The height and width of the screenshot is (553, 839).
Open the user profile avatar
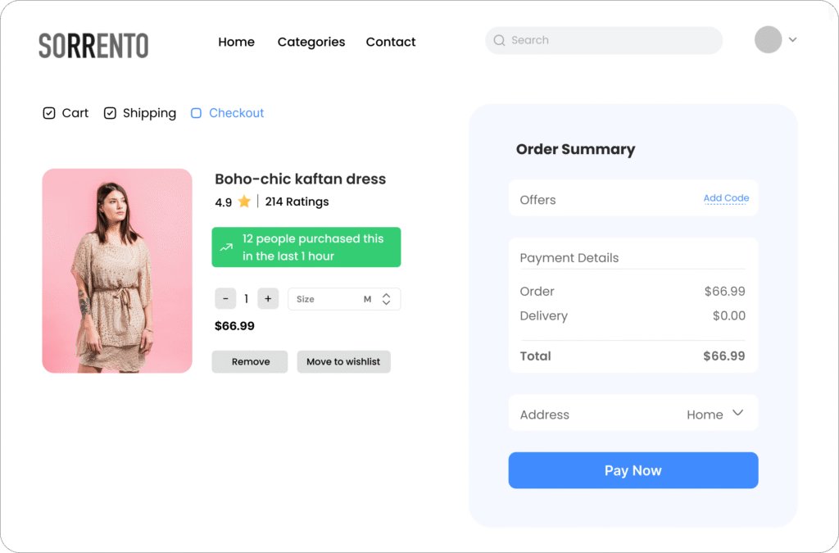point(768,39)
